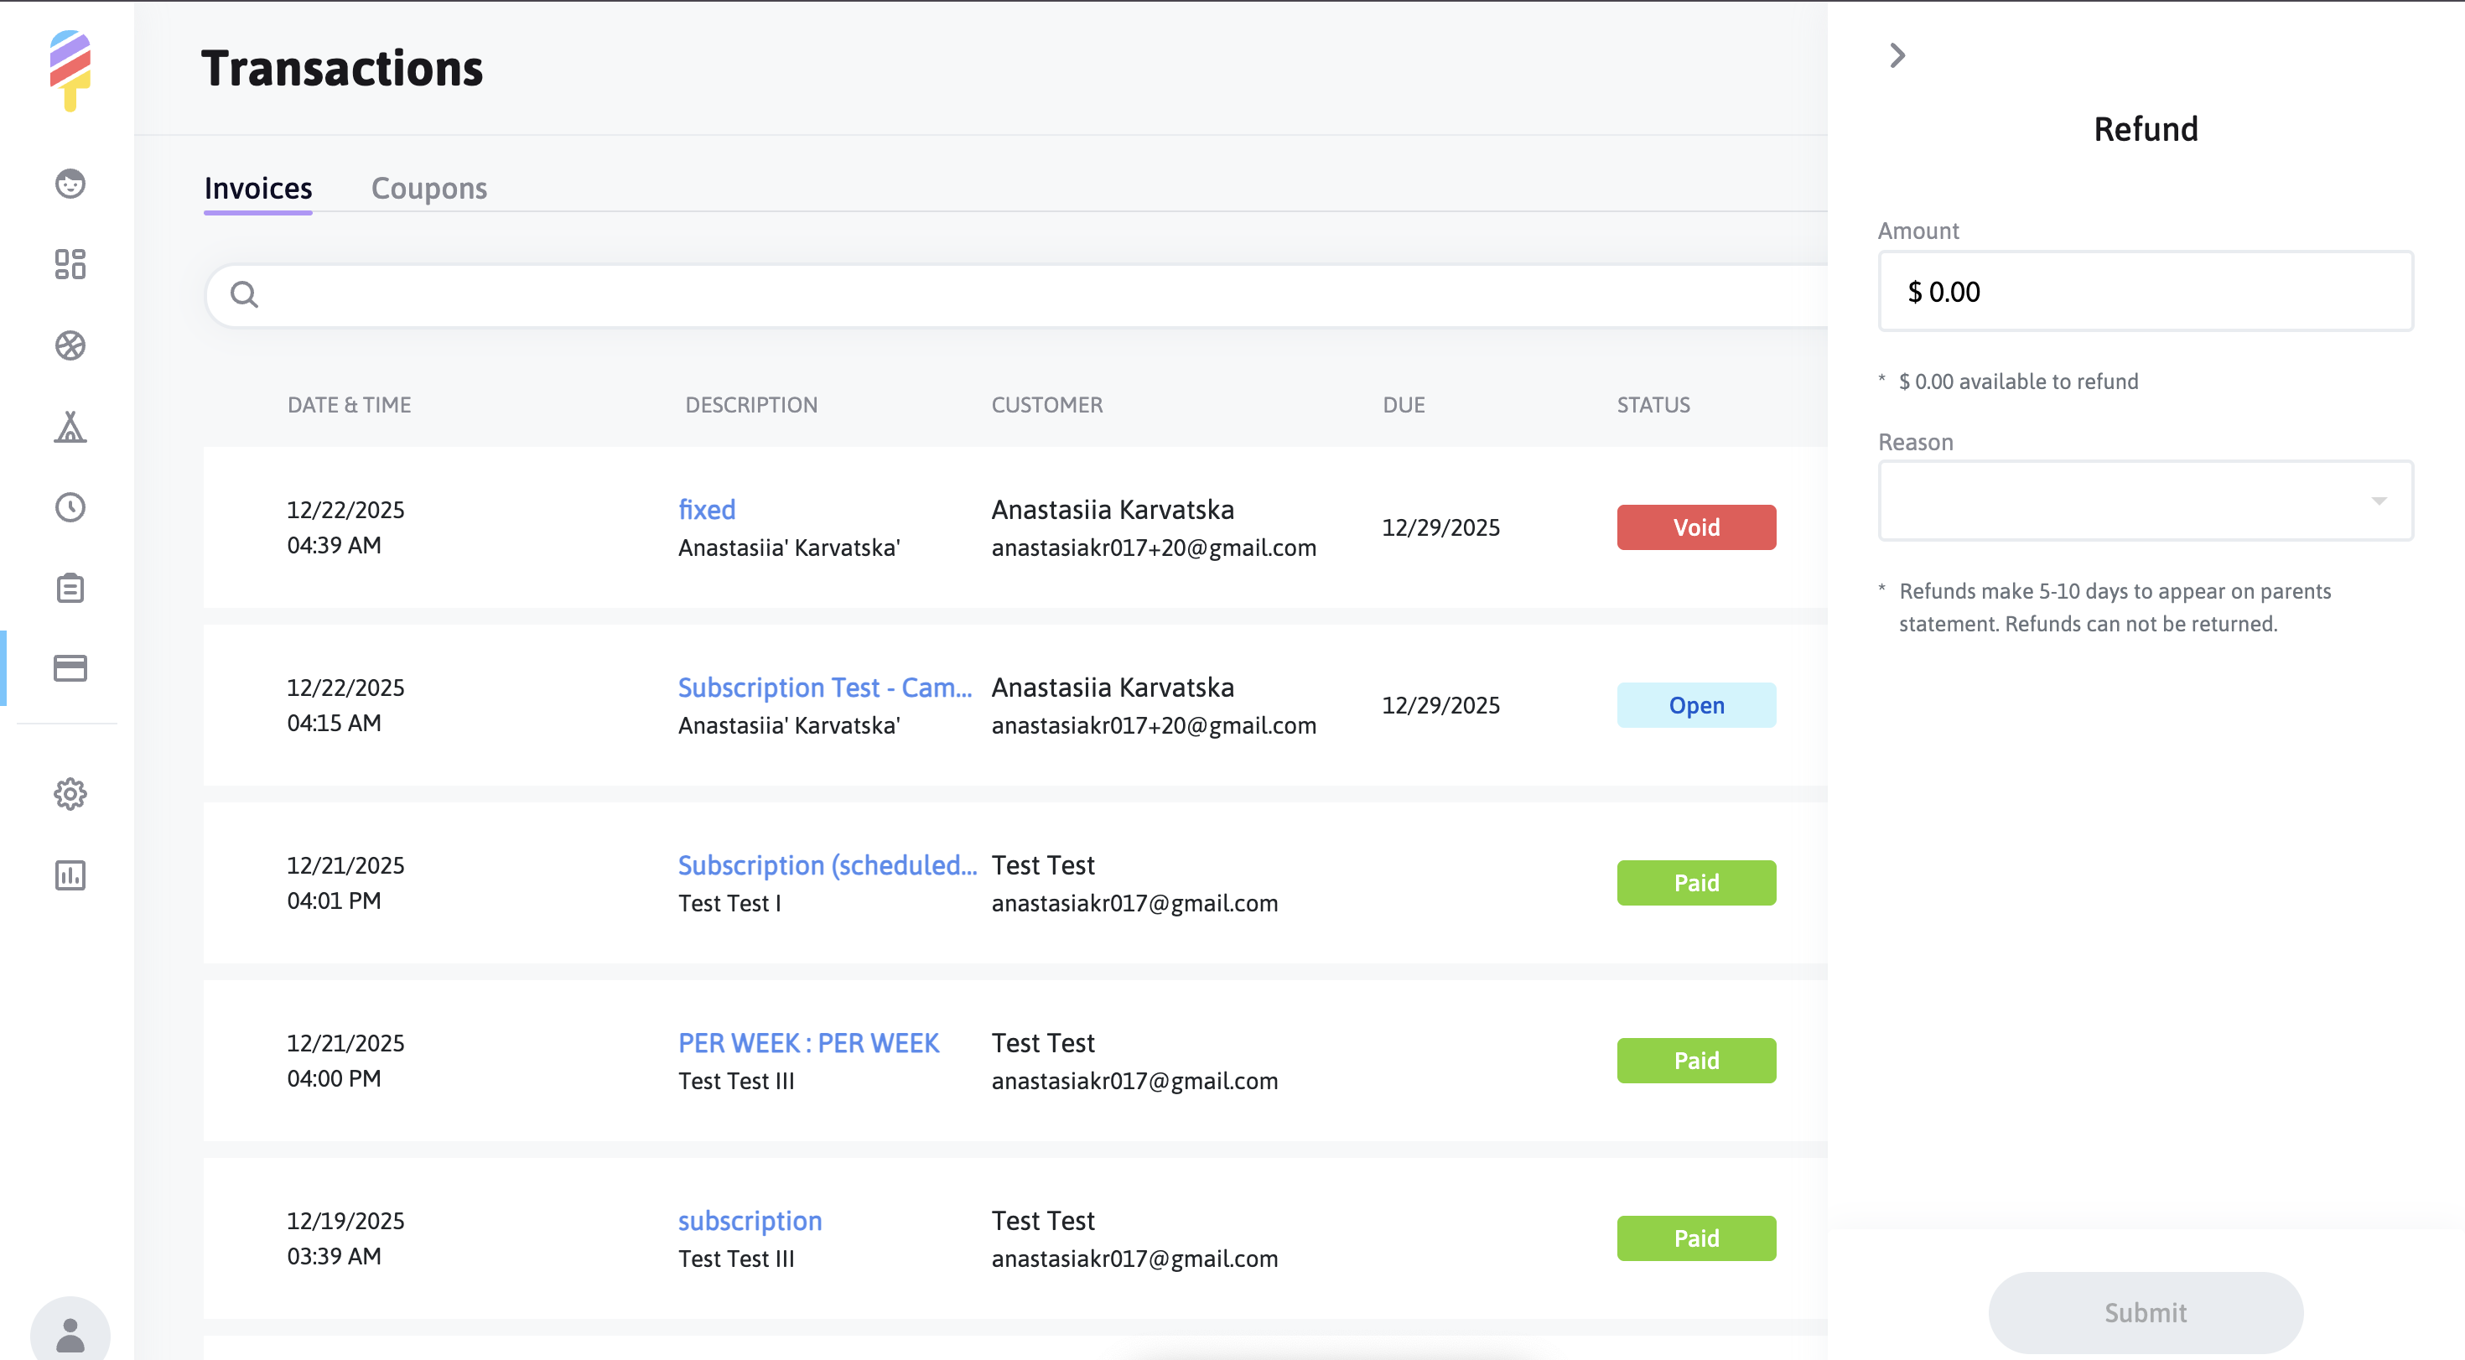Click the popsicle app logo
2465x1360 pixels.
coord(70,70)
